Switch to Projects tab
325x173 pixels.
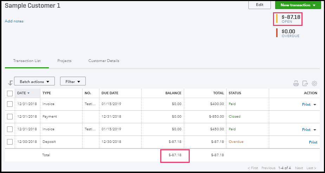tap(64, 61)
